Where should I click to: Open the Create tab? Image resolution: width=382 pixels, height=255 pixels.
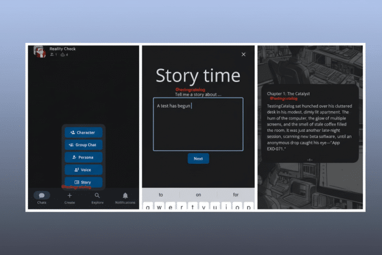(x=70, y=198)
